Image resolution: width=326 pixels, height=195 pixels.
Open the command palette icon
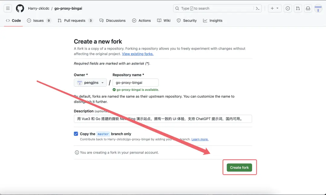point(257,8)
